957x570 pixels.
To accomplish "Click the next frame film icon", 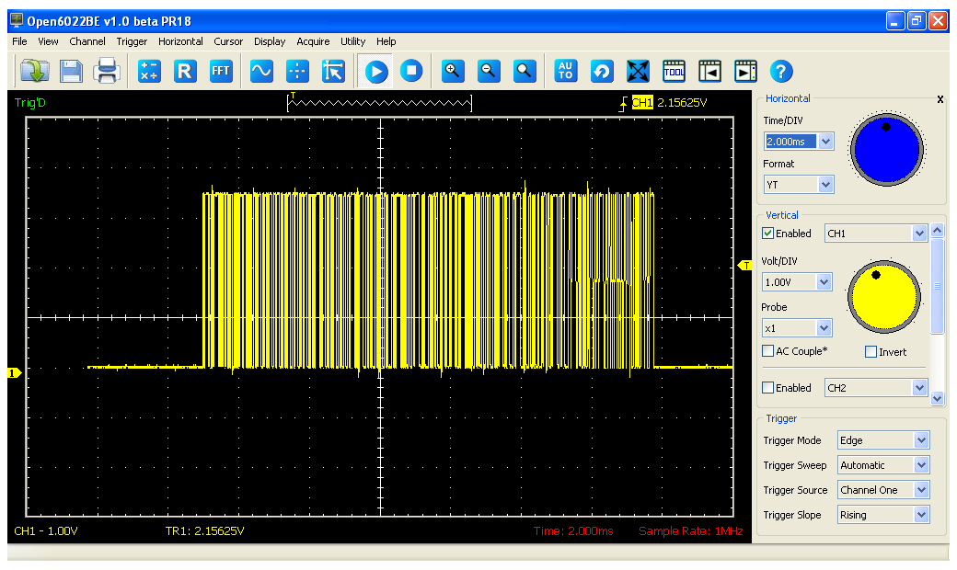I will pos(746,72).
